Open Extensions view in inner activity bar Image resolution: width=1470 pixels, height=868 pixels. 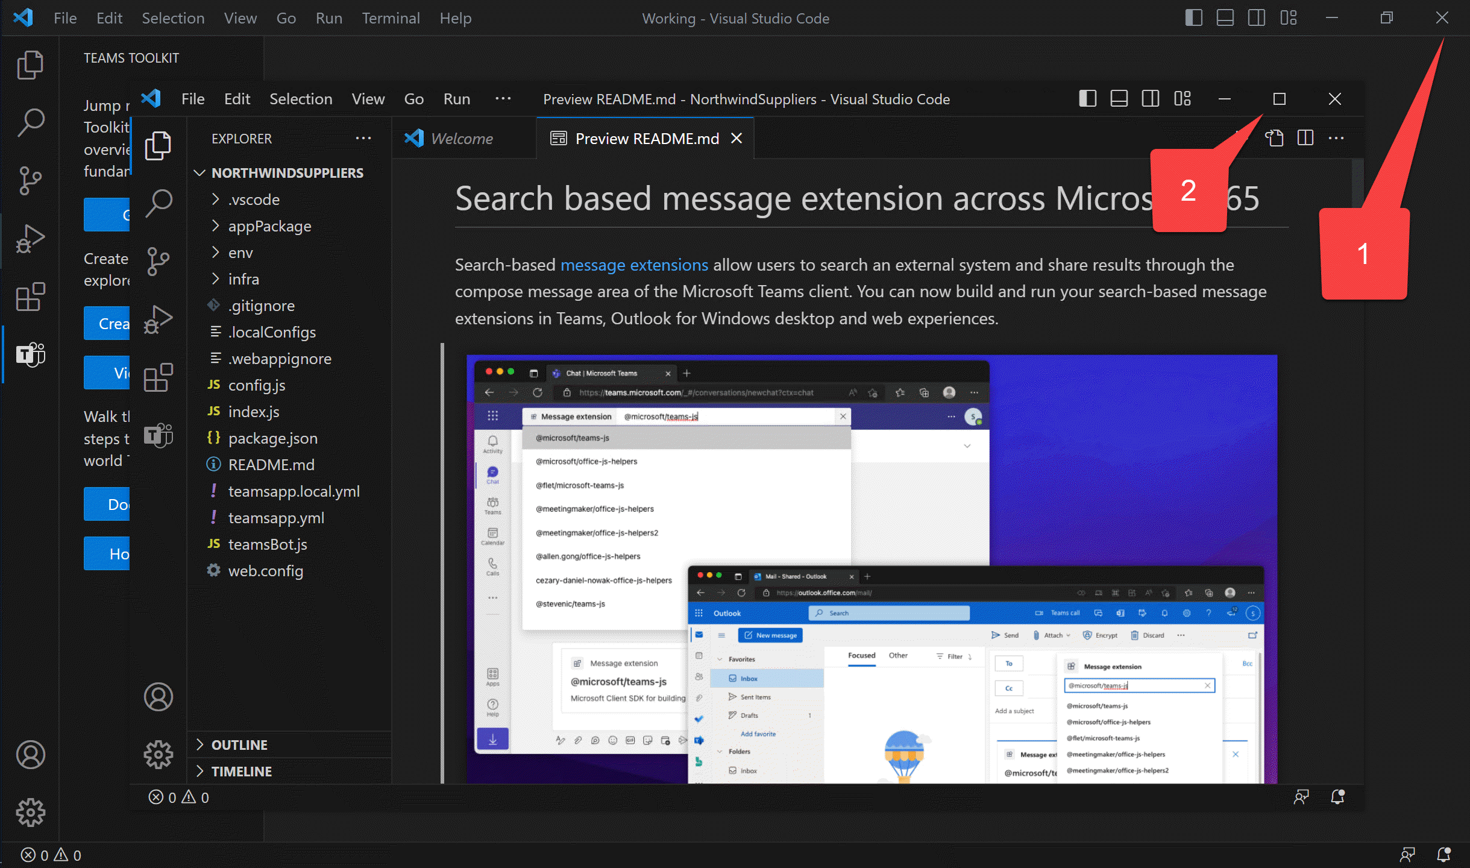point(158,377)
